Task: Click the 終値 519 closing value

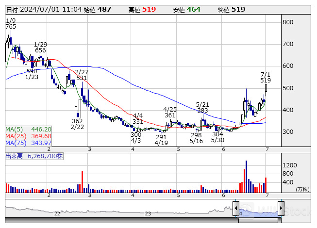Action: (x=238, y=10)
